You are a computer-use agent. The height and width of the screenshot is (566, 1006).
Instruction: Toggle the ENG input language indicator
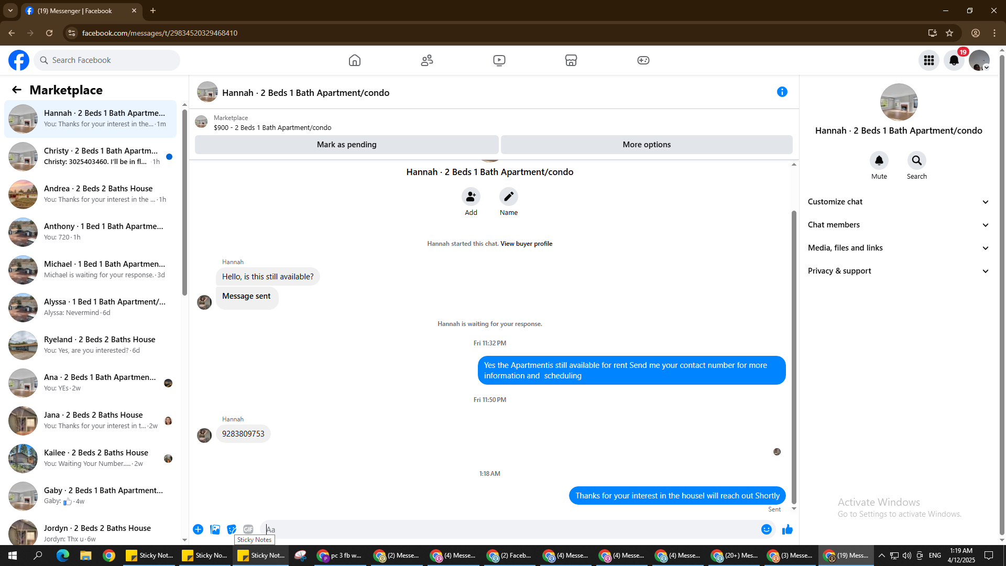935,556
